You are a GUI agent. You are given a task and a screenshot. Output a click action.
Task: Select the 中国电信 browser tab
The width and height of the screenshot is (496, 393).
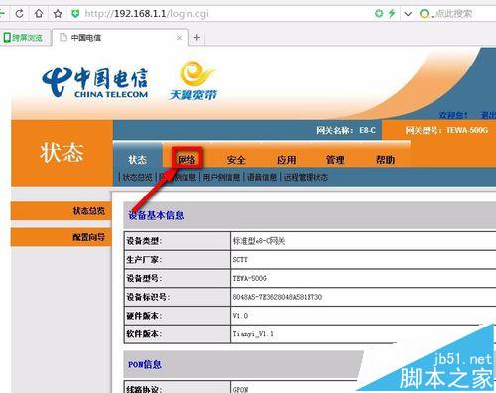click(x=121, y=38)
